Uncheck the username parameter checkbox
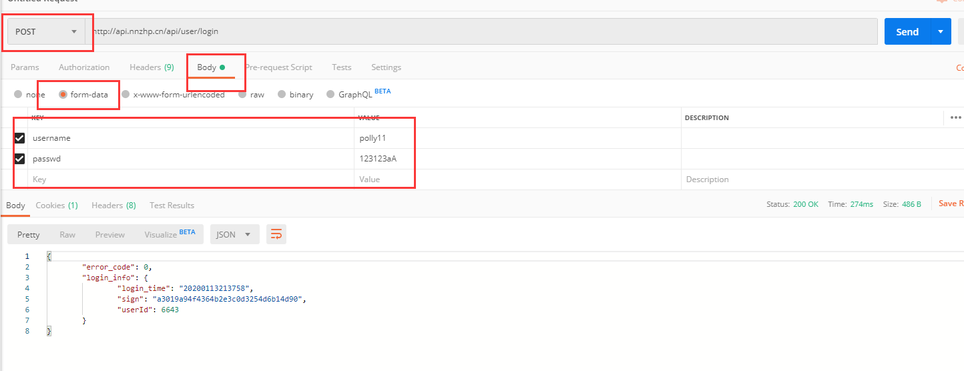Image resolution: width=964 pixels, height=371 pixels. pos(20,138)
